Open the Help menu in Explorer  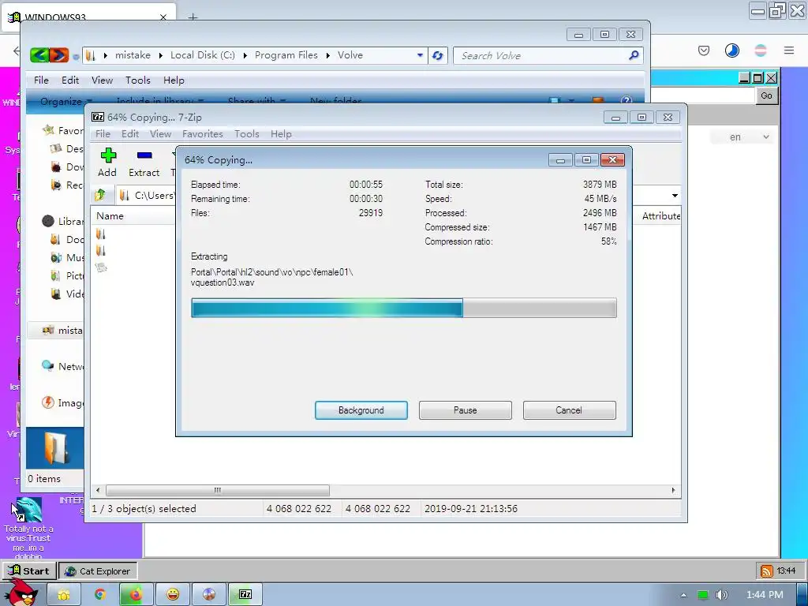(174, 80)
